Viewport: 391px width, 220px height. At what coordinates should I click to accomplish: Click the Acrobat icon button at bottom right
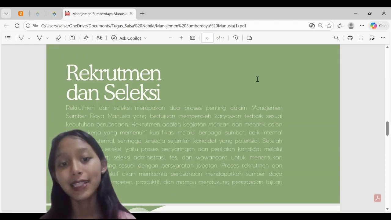(x=378, y=198)
